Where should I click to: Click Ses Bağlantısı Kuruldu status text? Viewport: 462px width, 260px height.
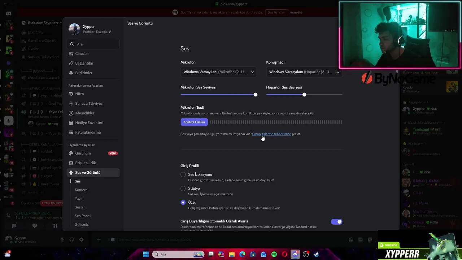click(x=33, y=213)
